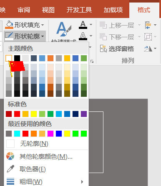This screenshot has width=161, height=186.
Task: Expand the Shape Fill dropdown arrow
Action: [x=43, y=25]
